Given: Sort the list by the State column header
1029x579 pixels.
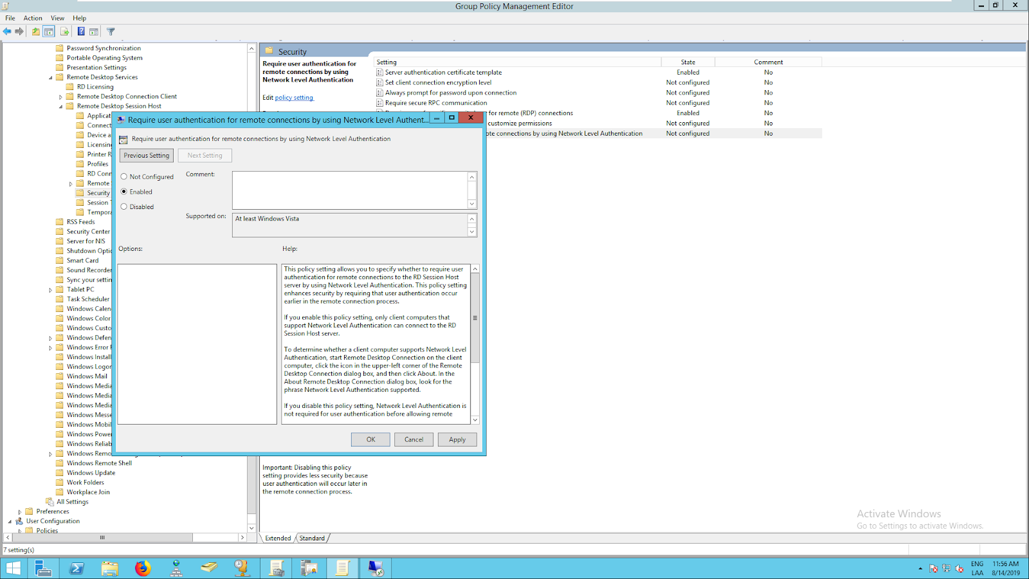Looking at the screenshot, I should (688, 62).
